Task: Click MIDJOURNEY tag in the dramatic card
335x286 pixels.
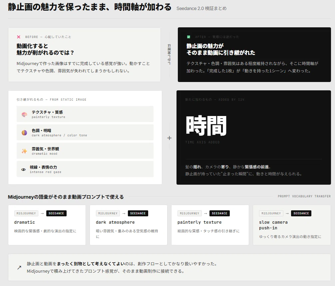Action: click(26, 213)
